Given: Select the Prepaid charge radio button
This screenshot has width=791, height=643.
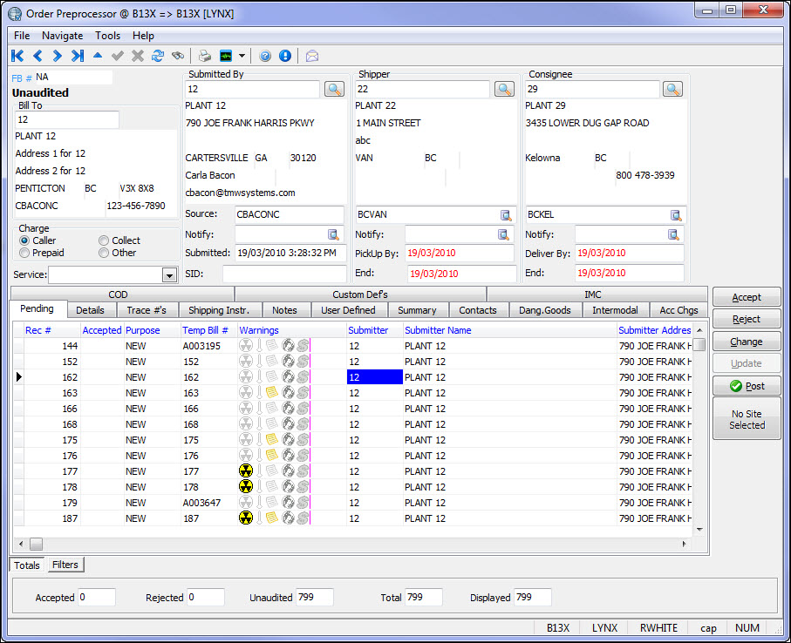Looking at the screenshot, I should coord(24,253).
